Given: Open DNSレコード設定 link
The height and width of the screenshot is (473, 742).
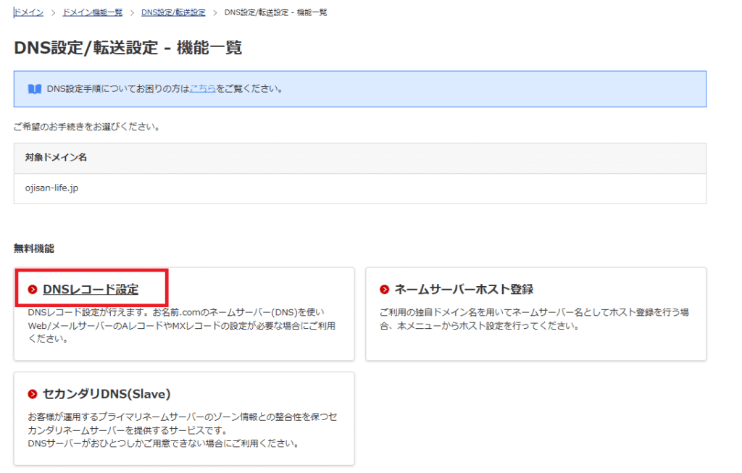Looking at the screenshot, I should tap(91, 289).
